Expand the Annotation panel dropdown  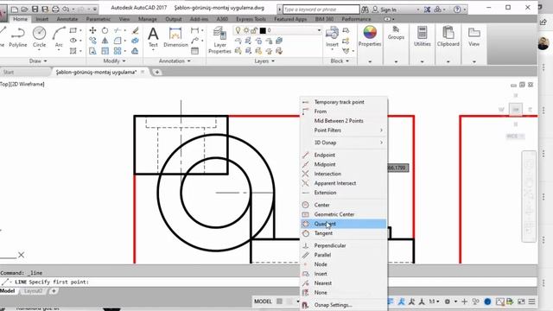click(175, 61)
